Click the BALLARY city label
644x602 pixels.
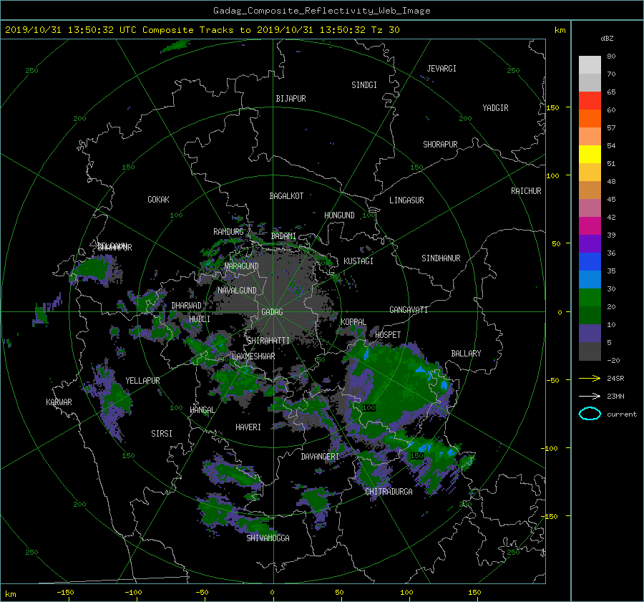(x=466, y=354)
